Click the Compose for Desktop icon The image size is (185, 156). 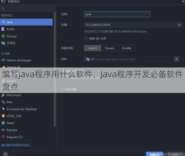pos(3,109)
